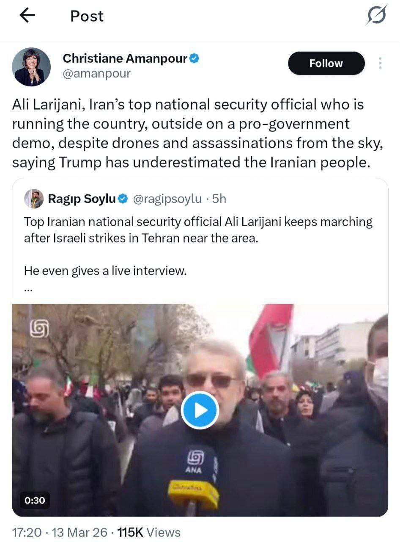Click the "Post" header title
The width and height of the screenshot is (400, 542).
(87, 16)
